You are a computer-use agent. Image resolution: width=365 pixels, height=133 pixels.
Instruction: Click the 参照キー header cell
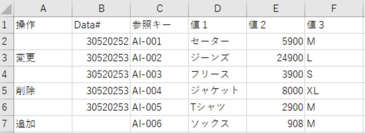(x=159, y=25)
